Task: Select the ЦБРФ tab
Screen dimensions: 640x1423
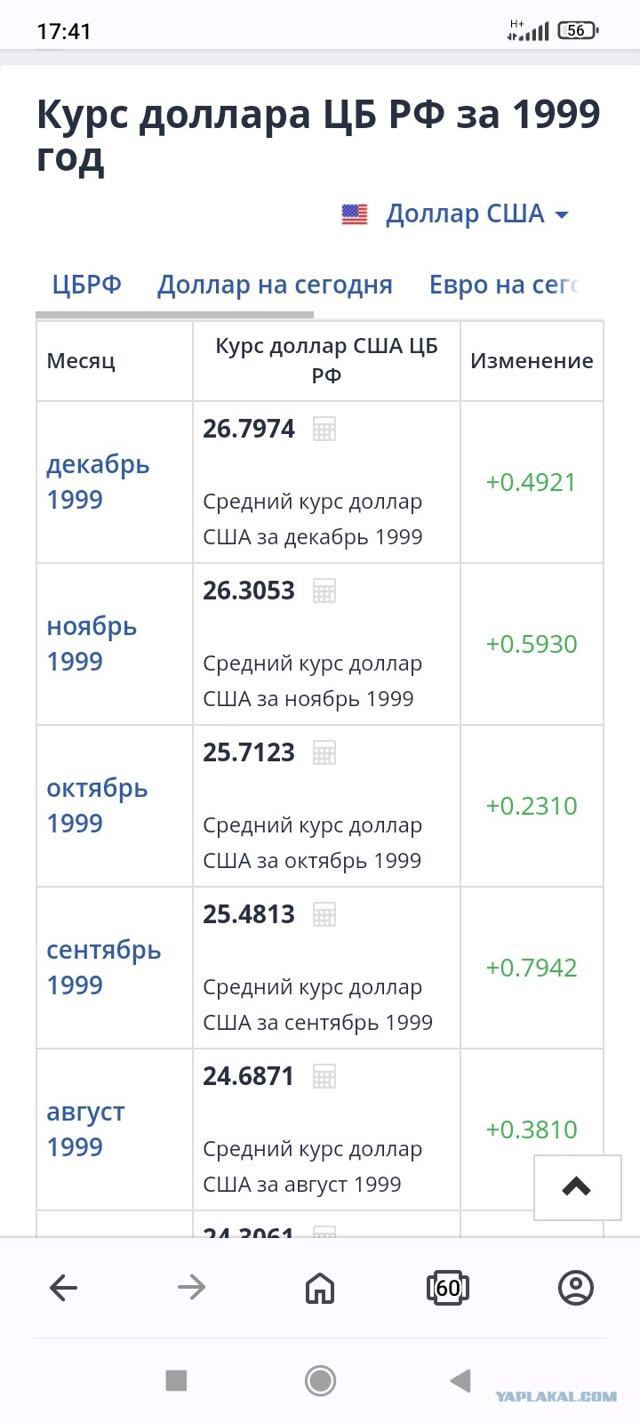Action: point(86,285)
